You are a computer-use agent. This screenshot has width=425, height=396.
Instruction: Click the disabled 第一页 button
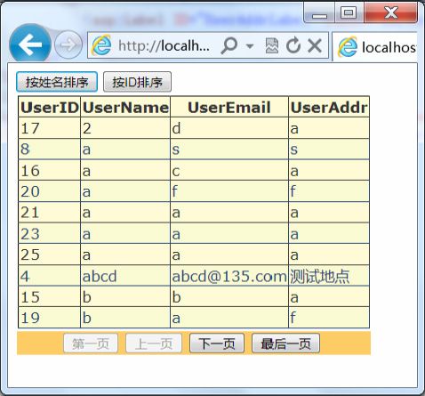click(91, 343)
